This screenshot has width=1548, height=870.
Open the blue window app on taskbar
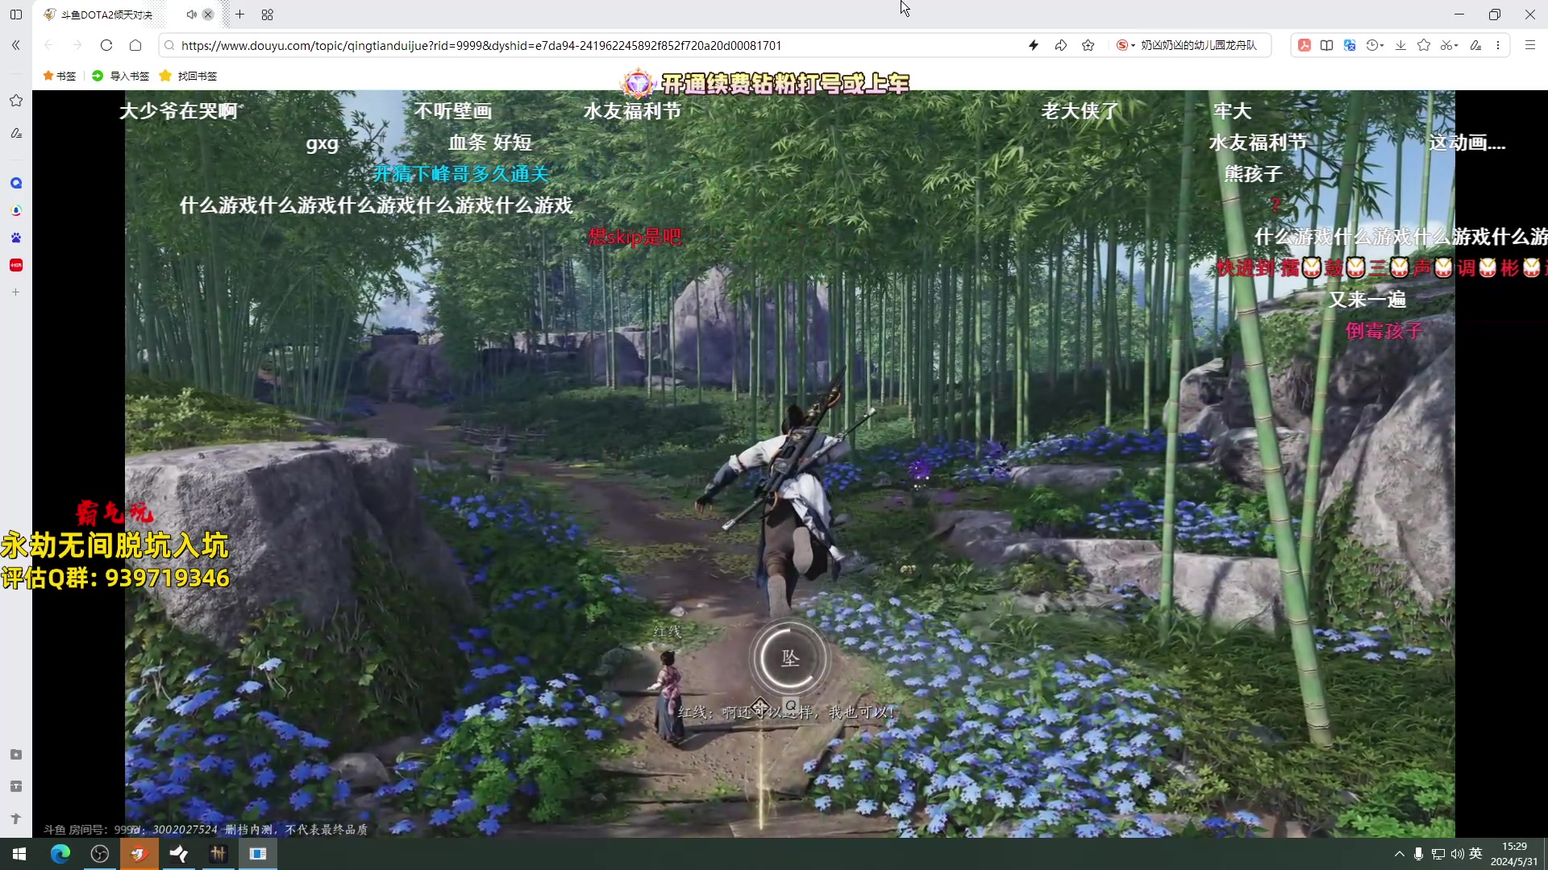click(258, 854)
